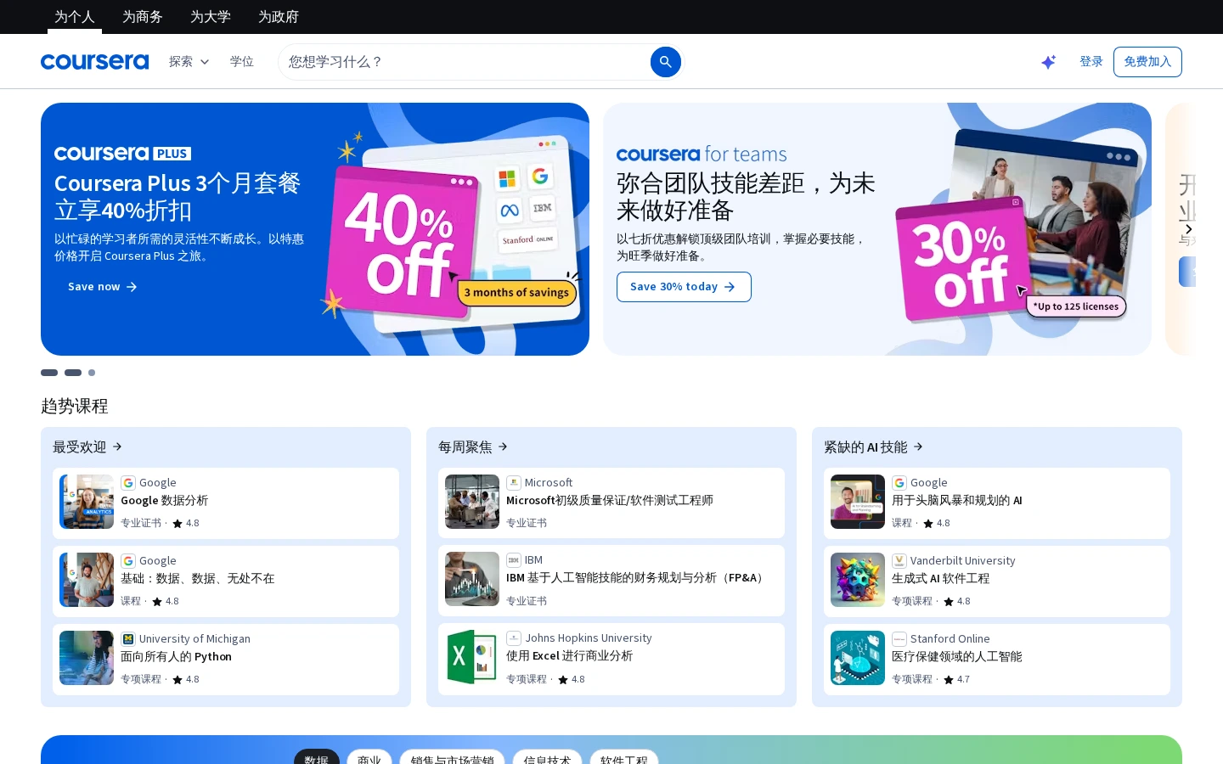Click thumbnail of 用于头脑风暴和规划的 AI
The height and width of the screenshot is (764, 1223).
(858, 502)
